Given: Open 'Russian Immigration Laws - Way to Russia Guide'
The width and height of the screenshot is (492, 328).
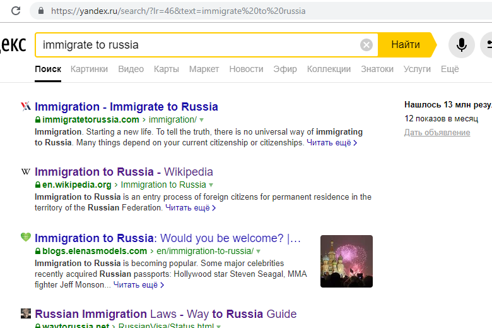Looking at the screenshot, I should click(x=166, y=314).
